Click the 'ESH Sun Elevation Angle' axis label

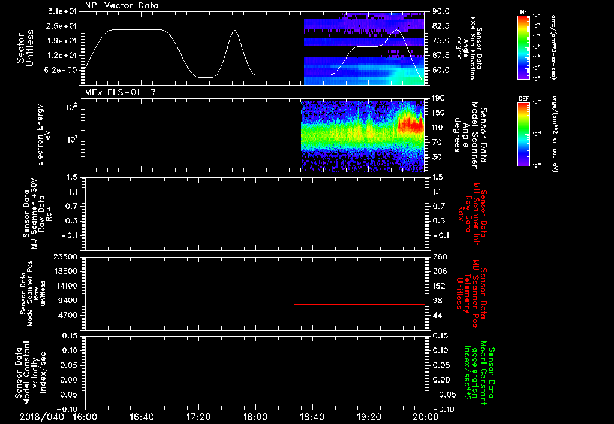[x=469, y=48]
